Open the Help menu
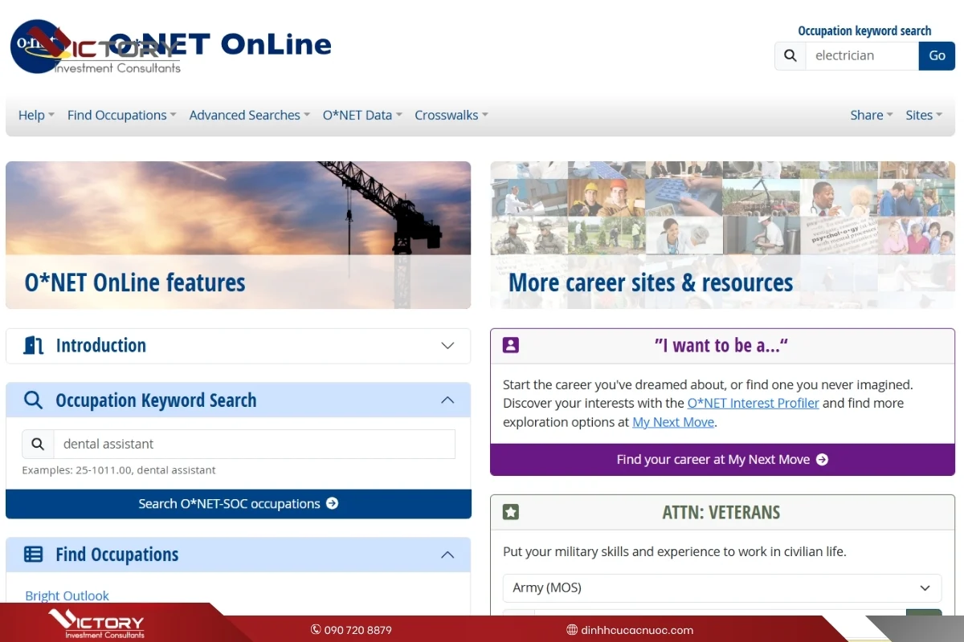This screenshot has height=642, width=964. pyautogui.click(x=36, y=115)
